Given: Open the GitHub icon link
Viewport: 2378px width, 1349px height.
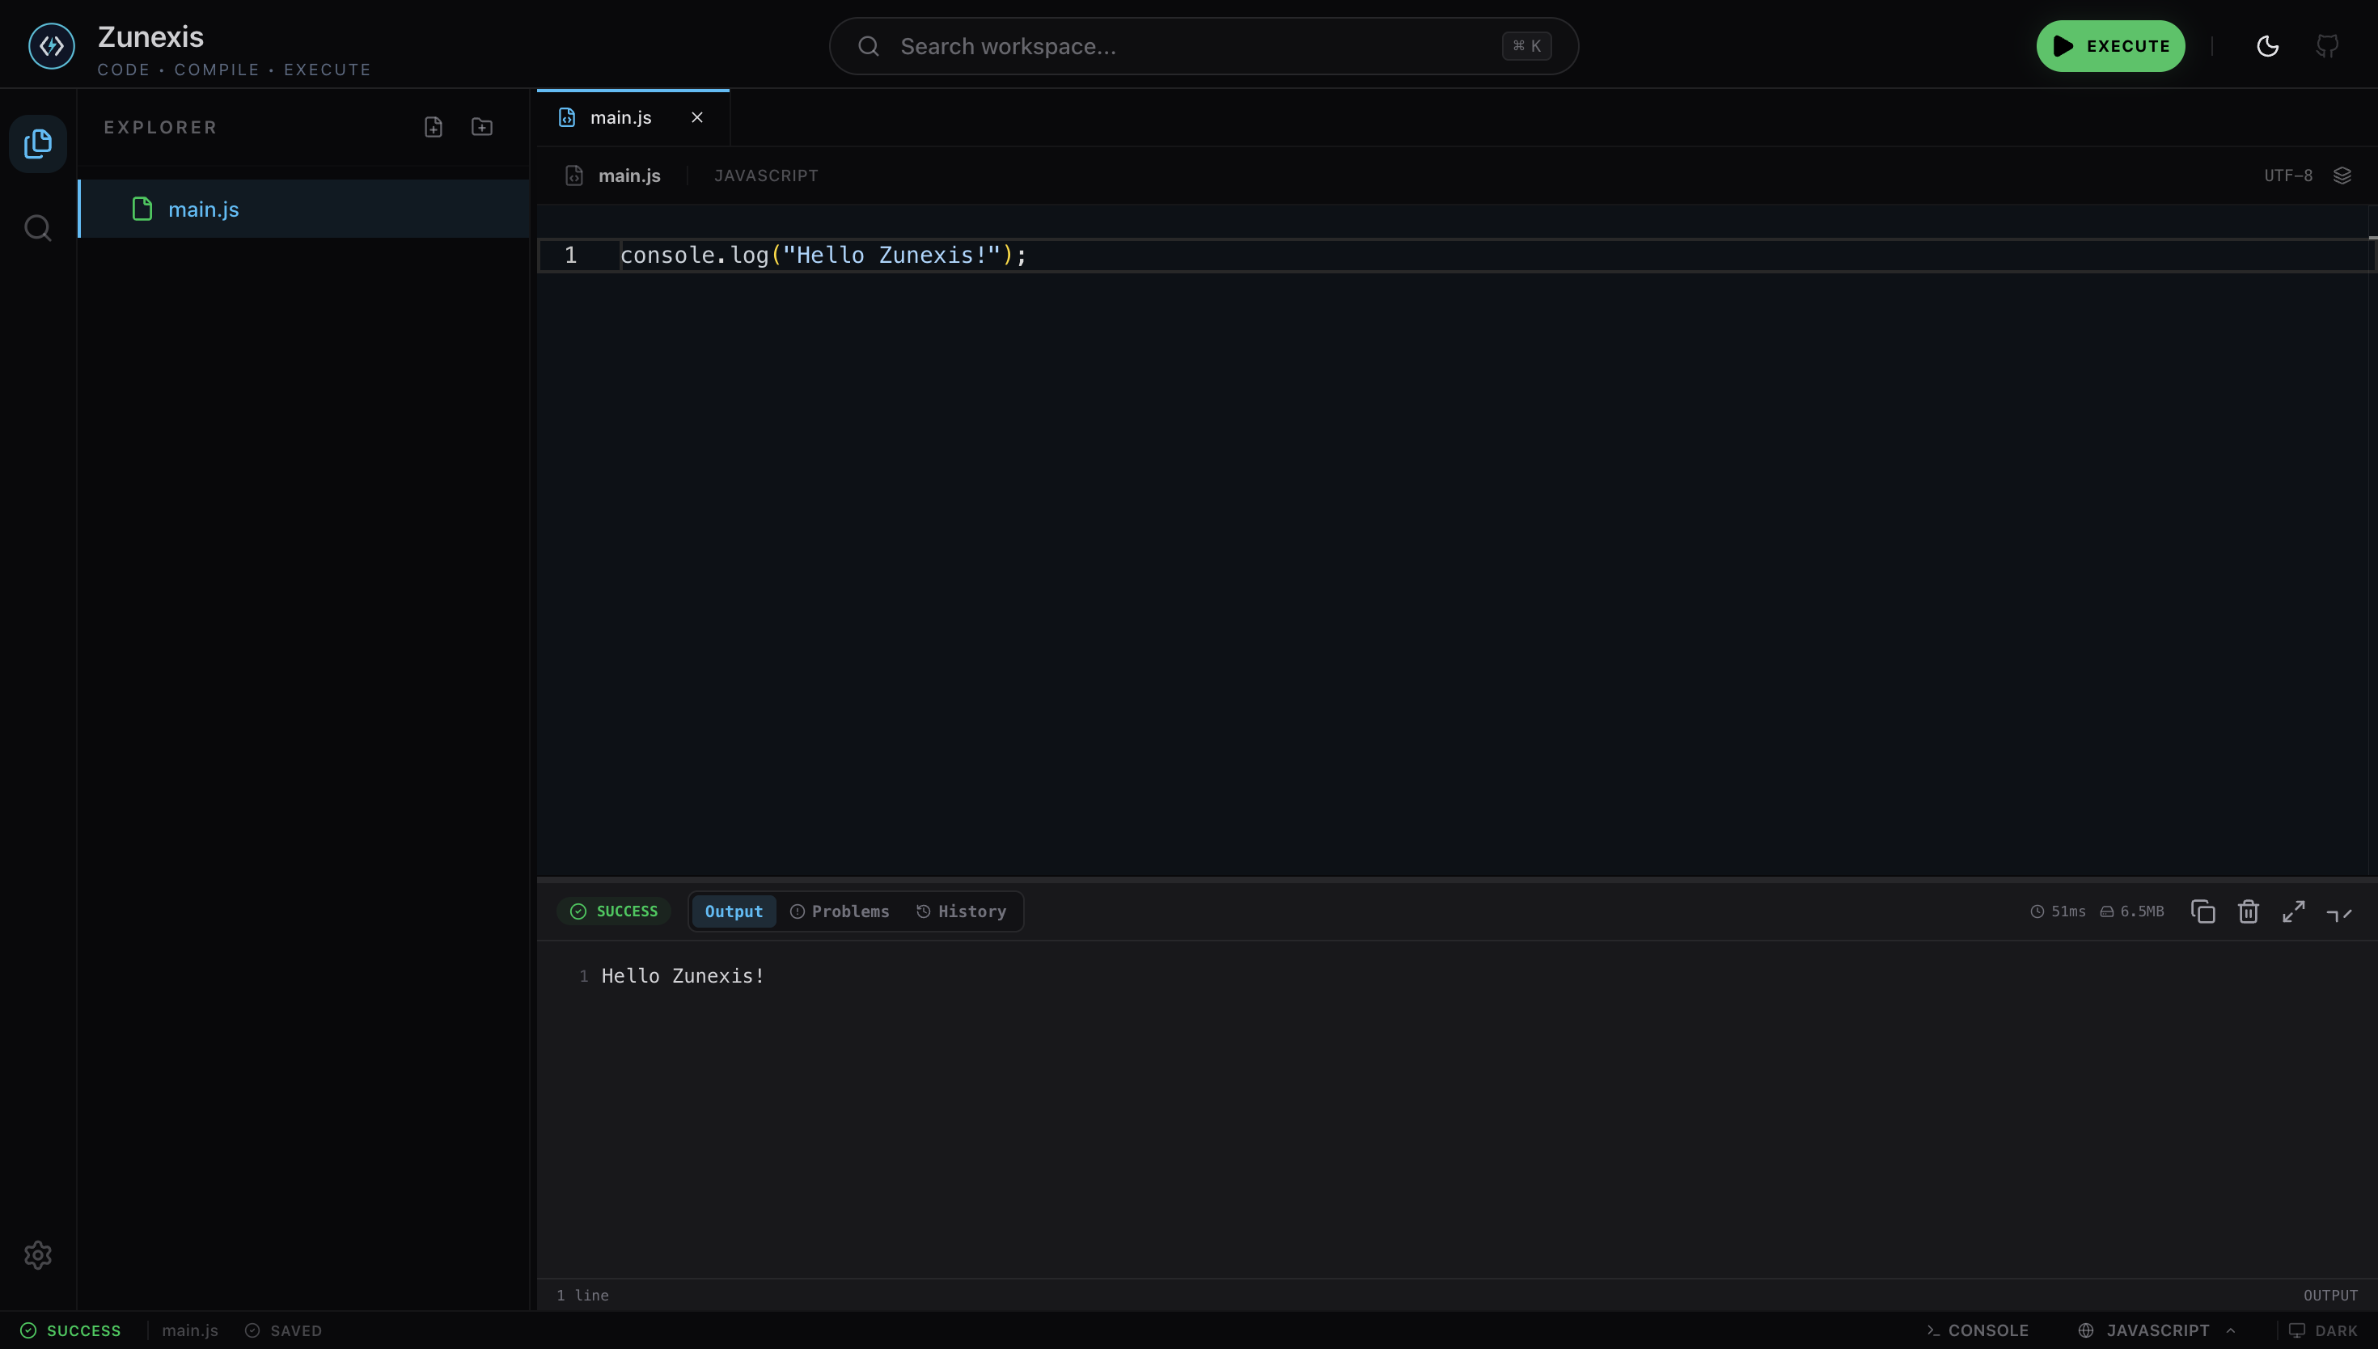Looking at the screenshot, I should click(x=2327, y=45).
